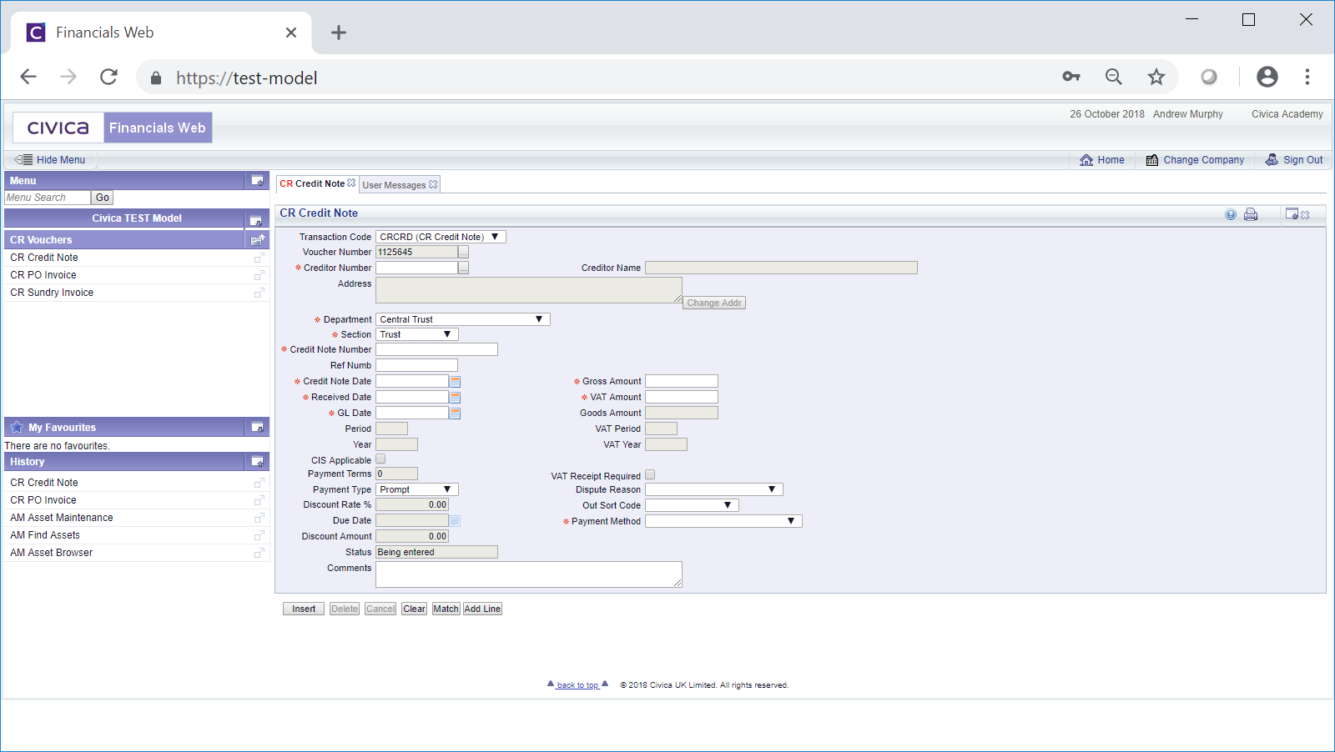Click the Creditor Number input field

point(416,268)
